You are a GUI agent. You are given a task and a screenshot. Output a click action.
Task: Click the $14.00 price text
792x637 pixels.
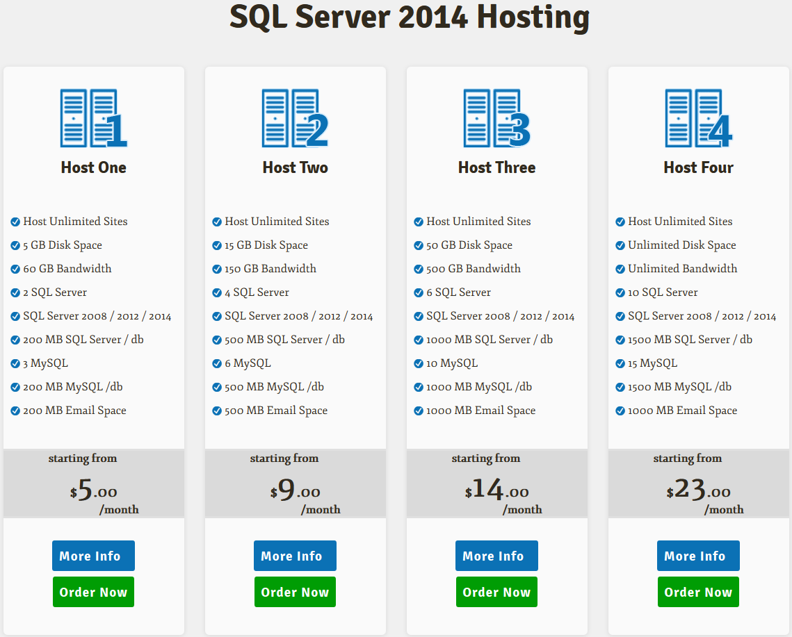tap(497, 490)
